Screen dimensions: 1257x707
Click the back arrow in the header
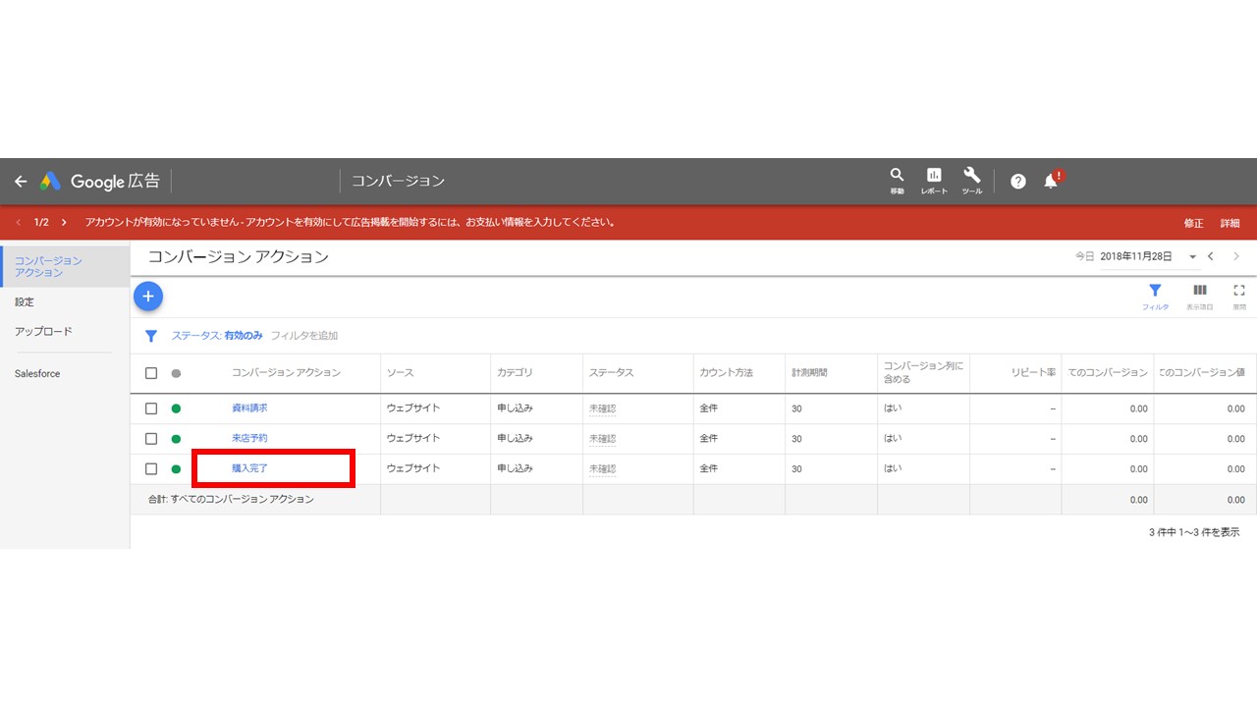(x=21, y=182)
